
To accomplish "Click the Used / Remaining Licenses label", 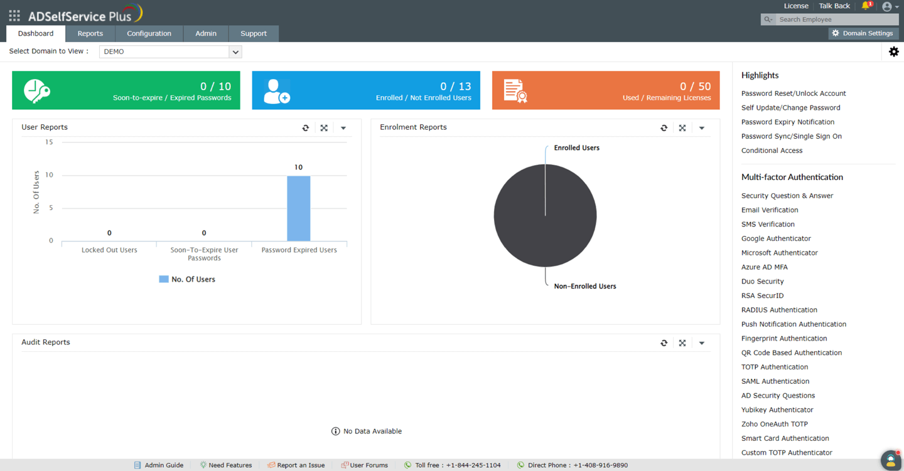I will [667, 98].
